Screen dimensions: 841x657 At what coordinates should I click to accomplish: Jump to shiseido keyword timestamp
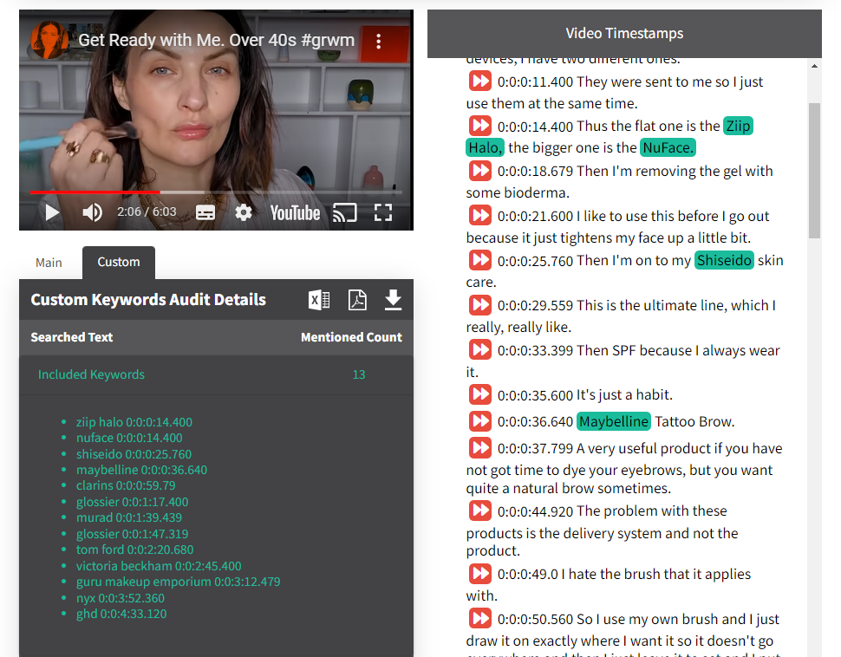point(134,454)
